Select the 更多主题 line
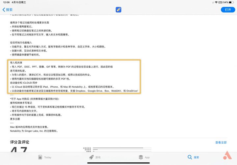Viewport: 237px width, 165px height. click(x=15, y=119)
